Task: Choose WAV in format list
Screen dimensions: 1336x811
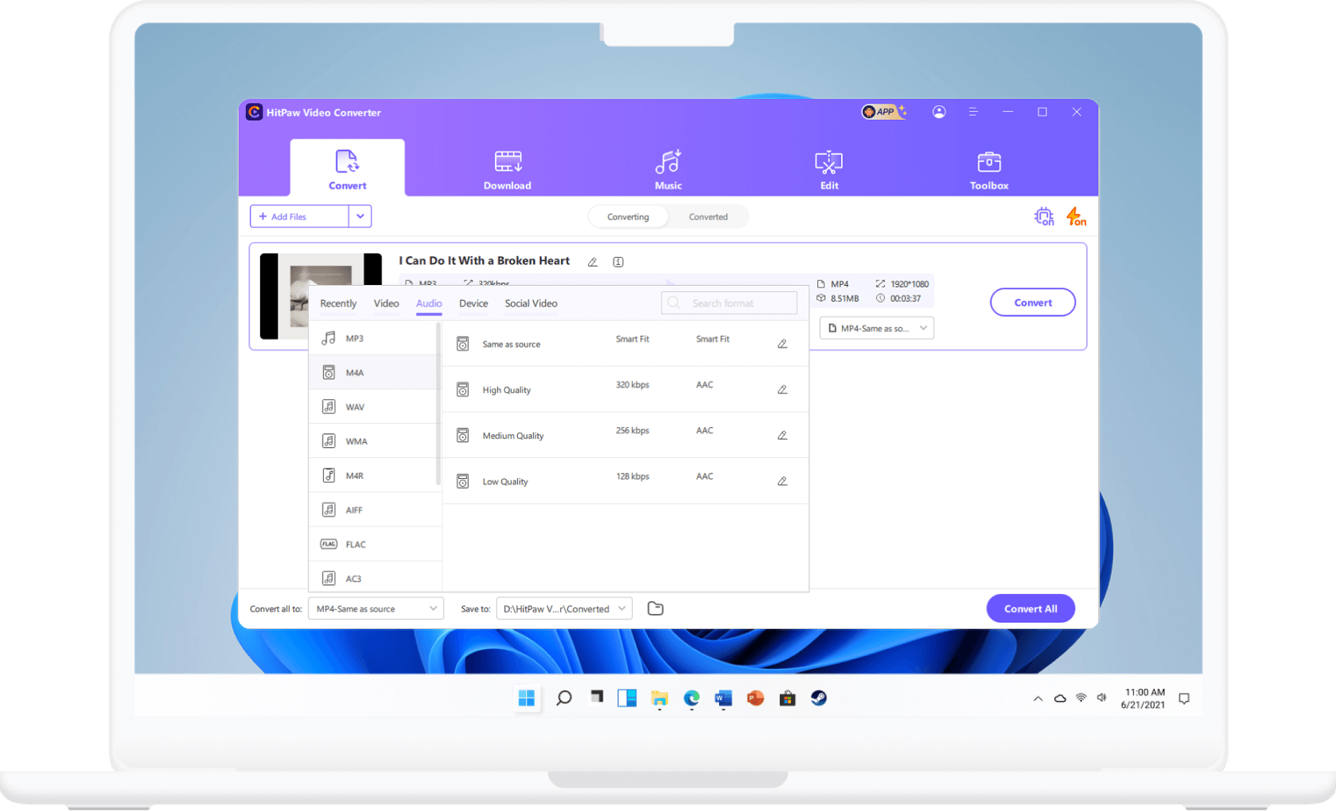Action: (x=373, y=407)
